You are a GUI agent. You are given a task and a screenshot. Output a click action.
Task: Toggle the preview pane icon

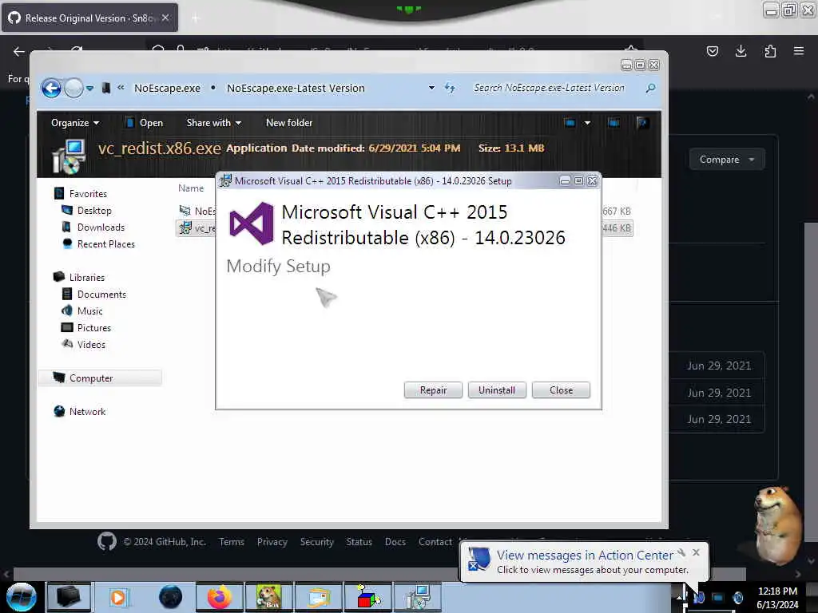[614, 122]
